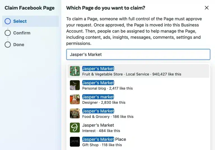Click the Fruit & Vegetable Store page avatar

point(75,71)
